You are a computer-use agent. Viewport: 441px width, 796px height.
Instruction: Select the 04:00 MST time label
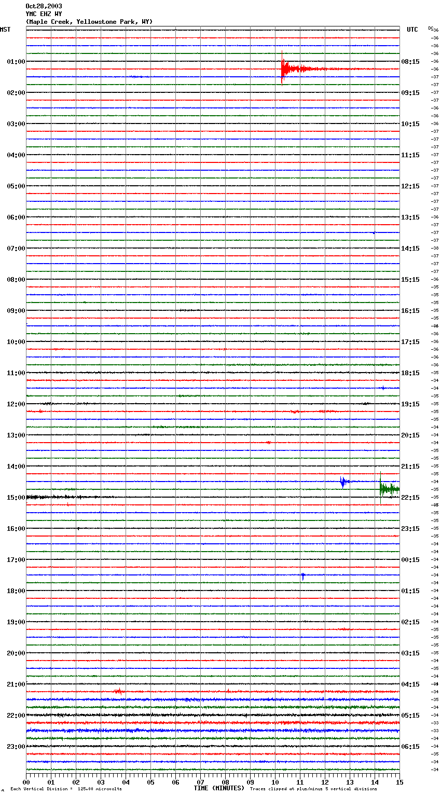(16, 155)
